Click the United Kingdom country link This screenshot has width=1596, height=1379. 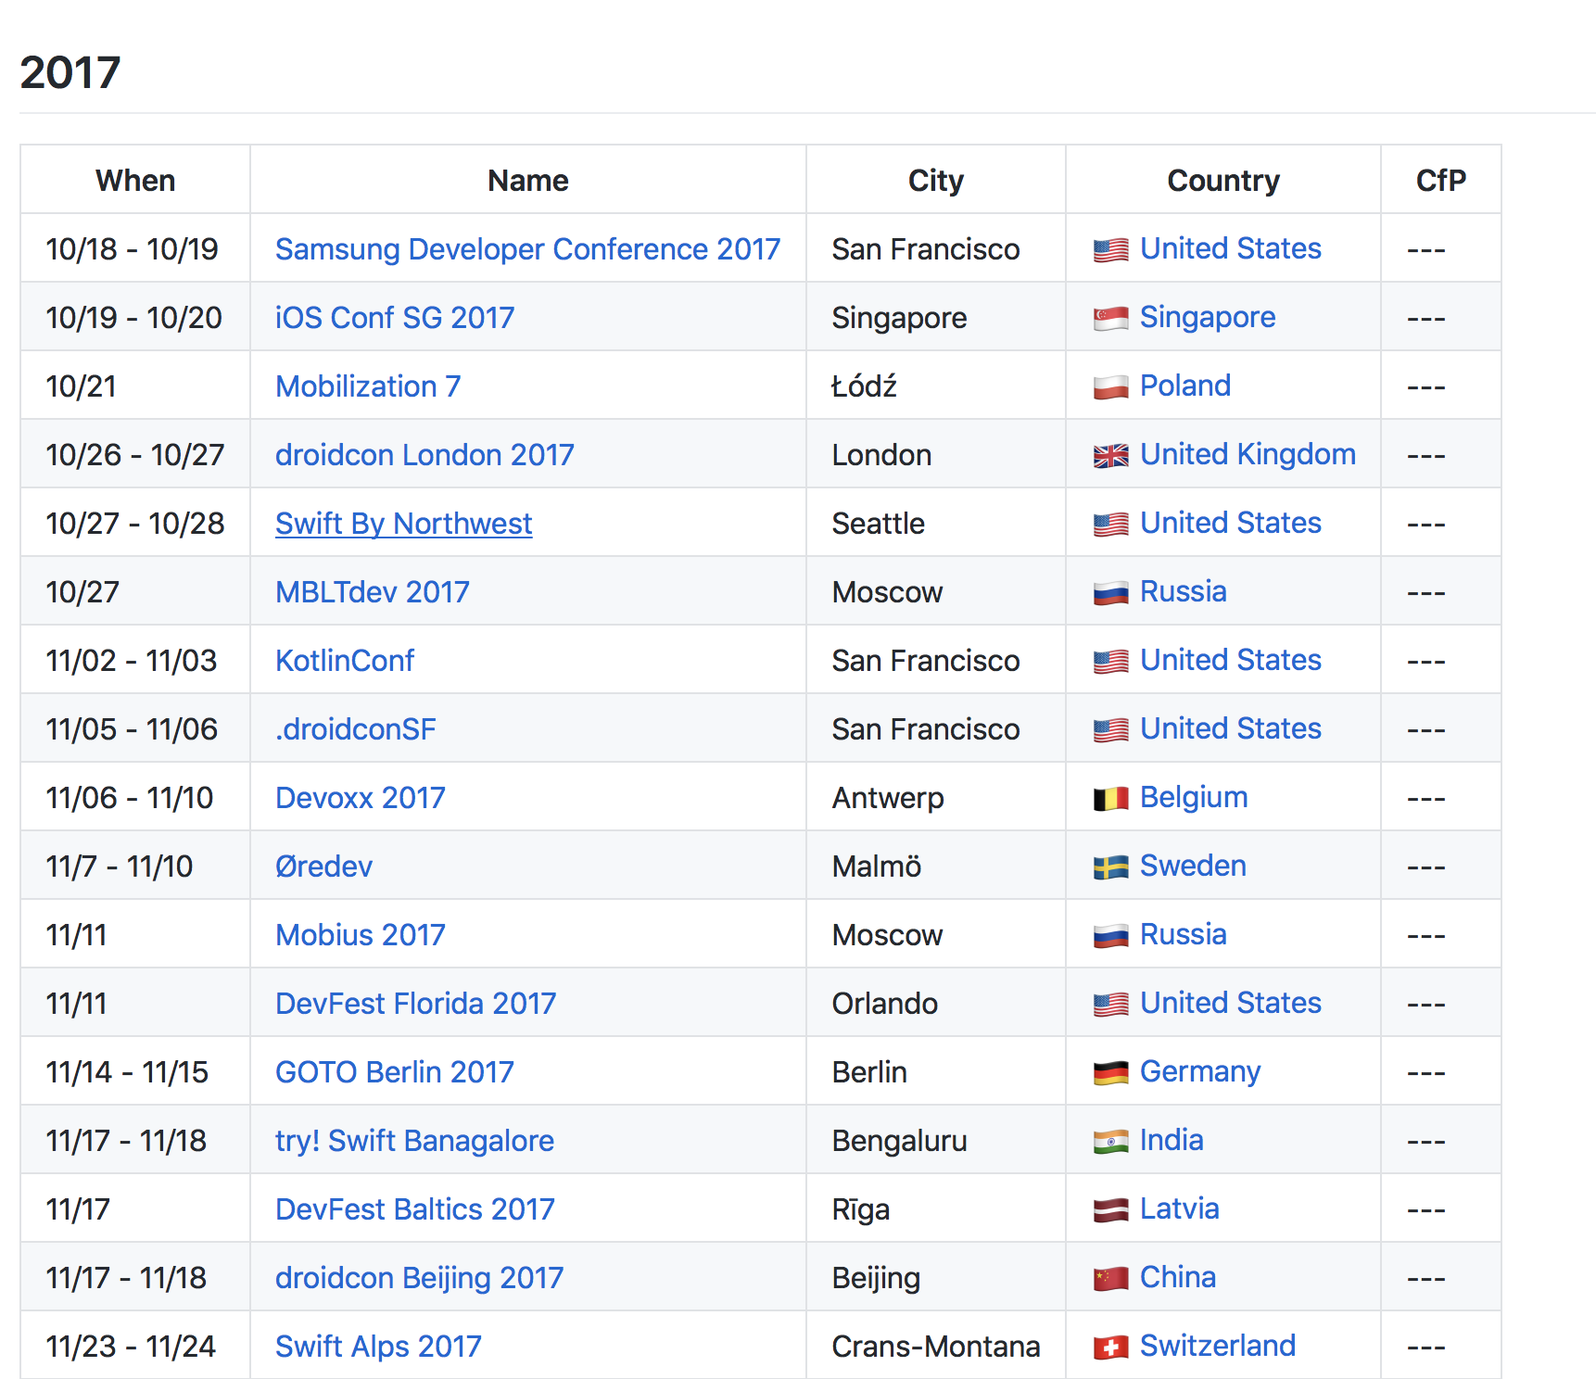click(1248, 454)
